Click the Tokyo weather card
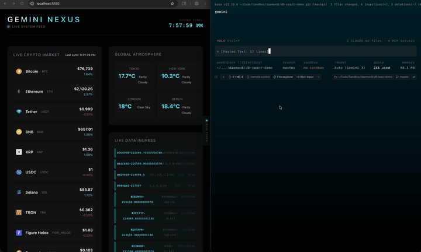 (x=134, y=76)
